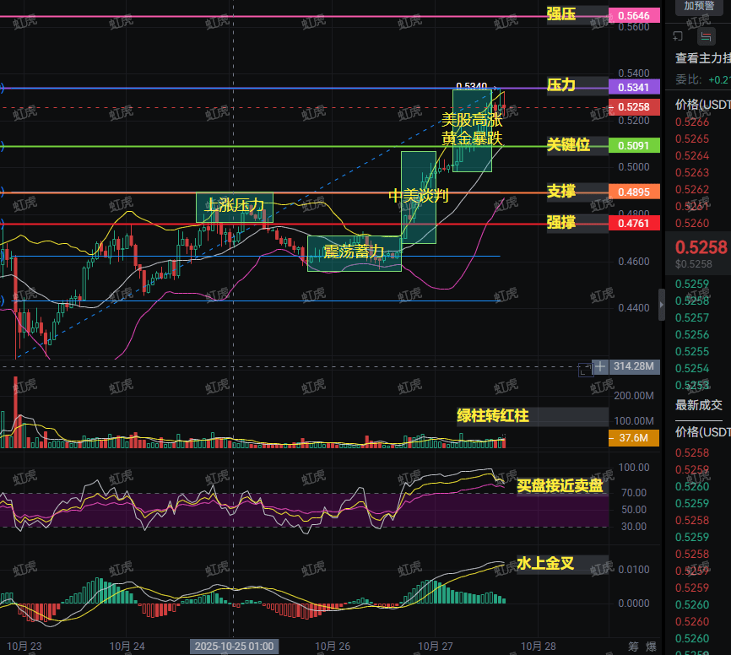Click the 筹 button at bottom right
Image resolution: width=731 pixels, height=655 pixels.
point(633,647)
